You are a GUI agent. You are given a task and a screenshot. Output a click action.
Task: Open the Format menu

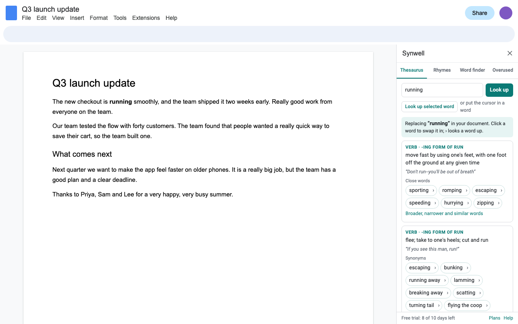click(99, 18)
